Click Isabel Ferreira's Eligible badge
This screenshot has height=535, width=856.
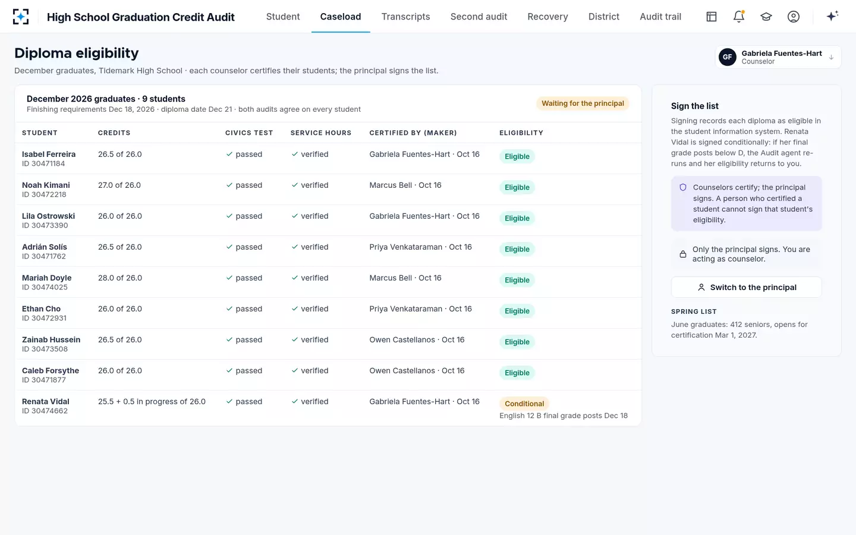click(517, 156)
